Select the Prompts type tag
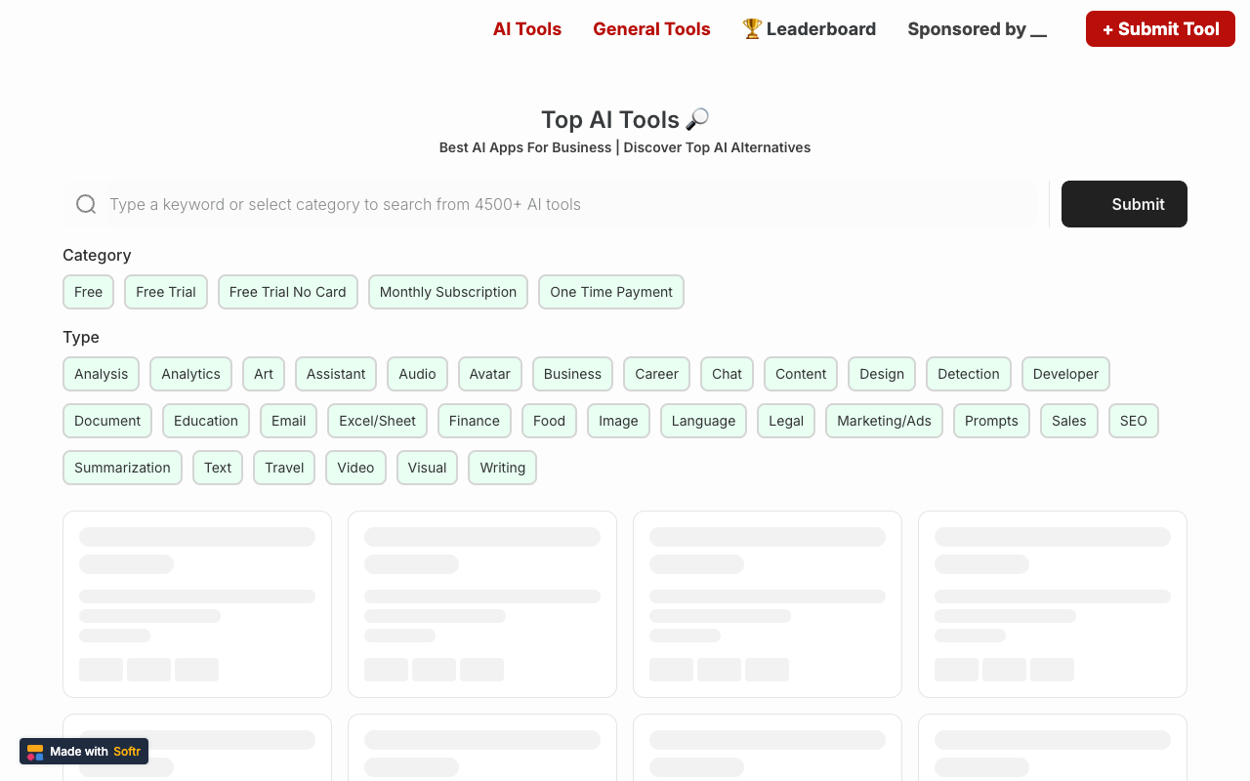The height and width of the screenshot is (781, 1250). (991, 421)
